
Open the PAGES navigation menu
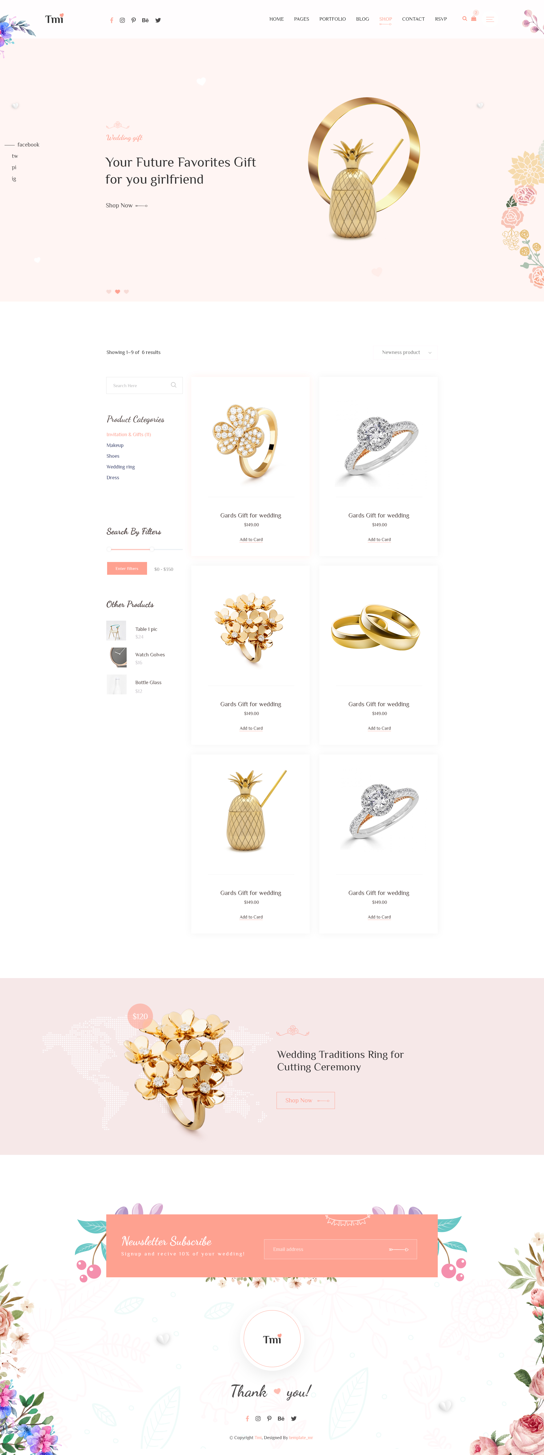(301, 19)
